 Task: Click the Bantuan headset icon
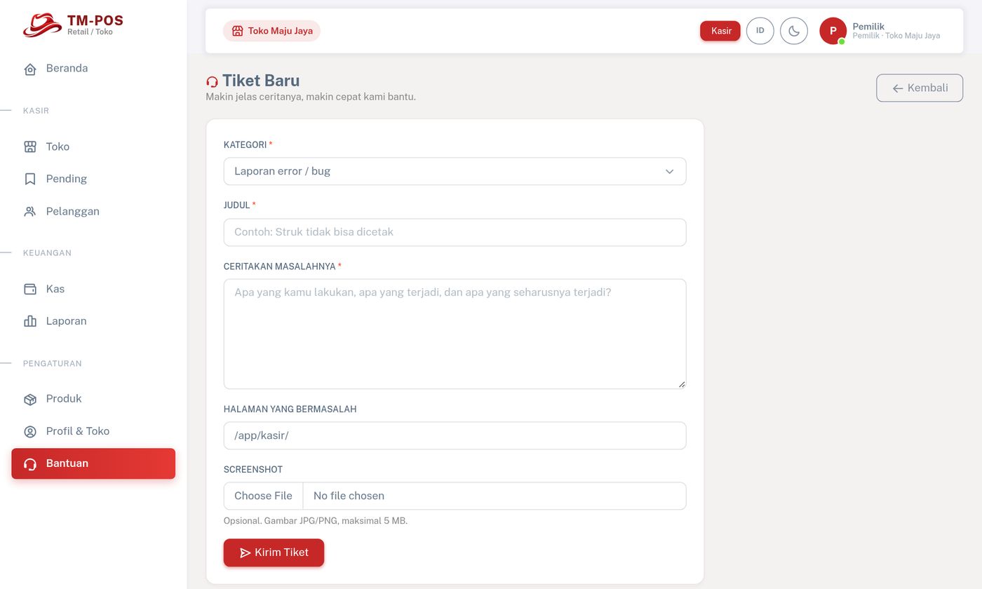pos(30,463)
